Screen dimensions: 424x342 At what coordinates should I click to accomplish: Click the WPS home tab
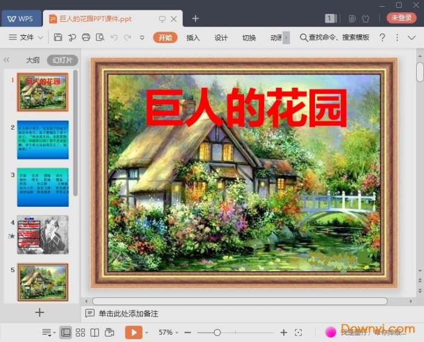click(21, 19)
